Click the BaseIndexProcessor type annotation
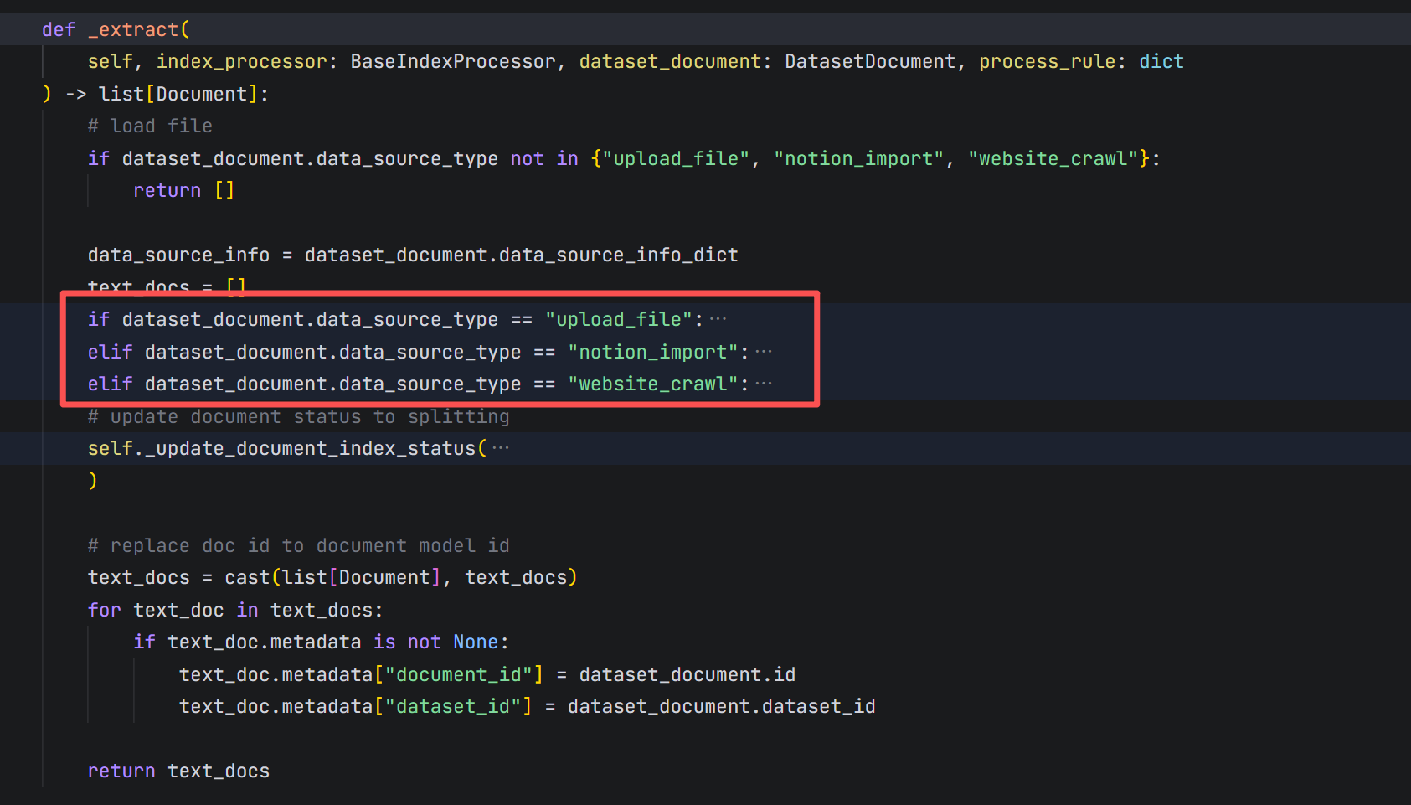 (453, 61)
